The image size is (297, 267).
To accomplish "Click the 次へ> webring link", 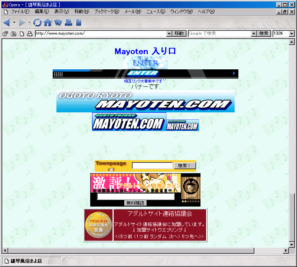I will (174, 236).
